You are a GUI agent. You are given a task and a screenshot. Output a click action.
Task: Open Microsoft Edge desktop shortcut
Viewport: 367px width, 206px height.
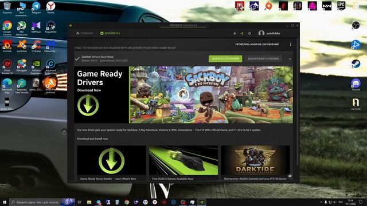pos(7,86)
